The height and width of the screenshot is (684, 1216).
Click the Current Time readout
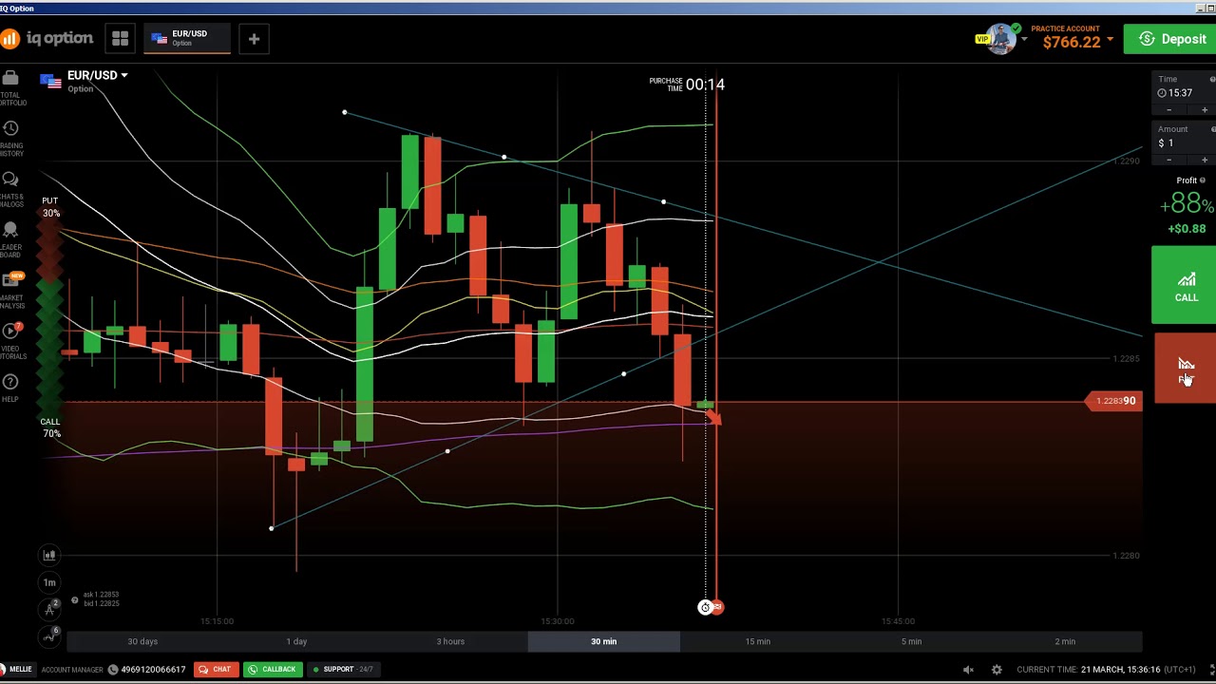click(1108, 670)
